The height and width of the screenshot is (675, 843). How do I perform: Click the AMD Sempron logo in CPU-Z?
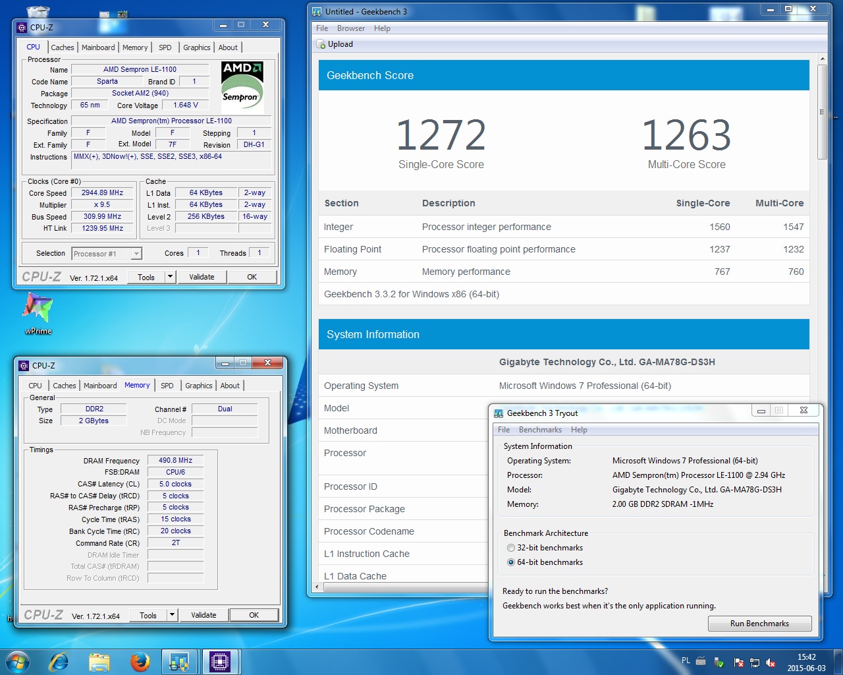click(242, 88)
